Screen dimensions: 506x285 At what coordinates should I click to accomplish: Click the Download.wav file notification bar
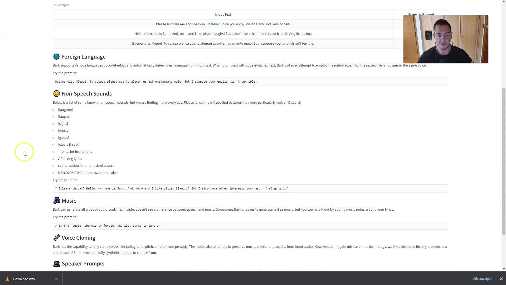click(24, 279)
